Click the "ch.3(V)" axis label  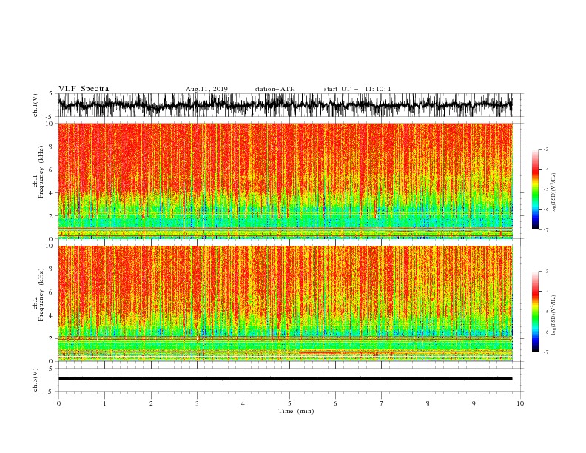pyautogui.click(x=36, y=380)
